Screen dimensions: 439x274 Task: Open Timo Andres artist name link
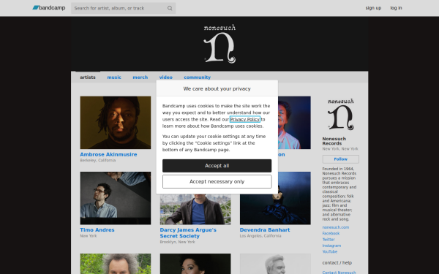[x=97, y=230]
